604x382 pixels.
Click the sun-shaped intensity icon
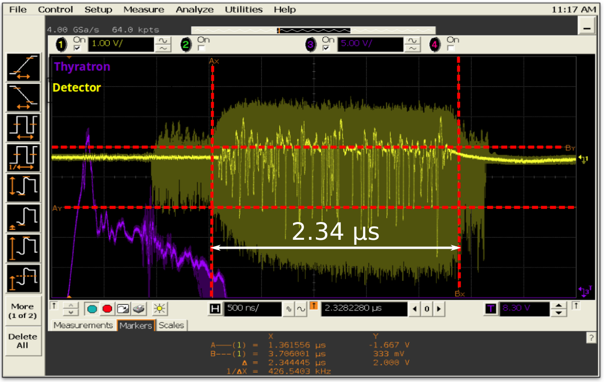click(x=159, y=309)
